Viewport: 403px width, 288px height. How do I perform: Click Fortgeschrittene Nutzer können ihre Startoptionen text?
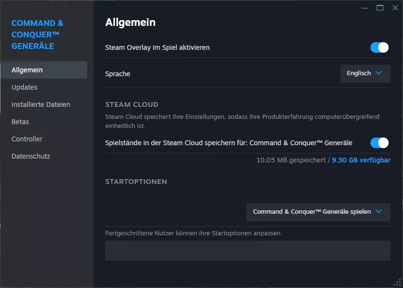193,233
